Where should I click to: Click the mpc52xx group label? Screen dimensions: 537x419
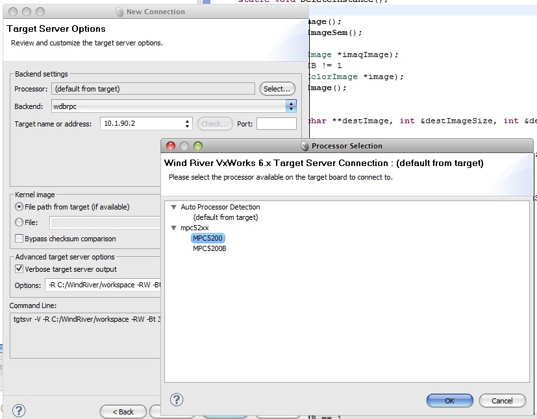click(x=195, y=228)
